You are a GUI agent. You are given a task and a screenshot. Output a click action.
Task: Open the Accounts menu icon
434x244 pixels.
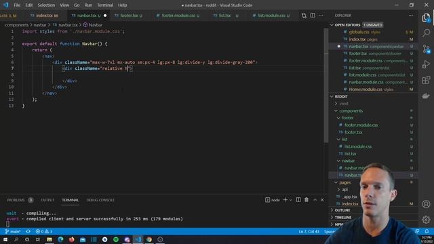(426, 204)
